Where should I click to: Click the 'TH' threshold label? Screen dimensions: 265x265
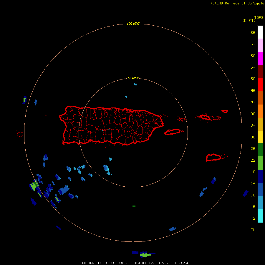(253, 230)
